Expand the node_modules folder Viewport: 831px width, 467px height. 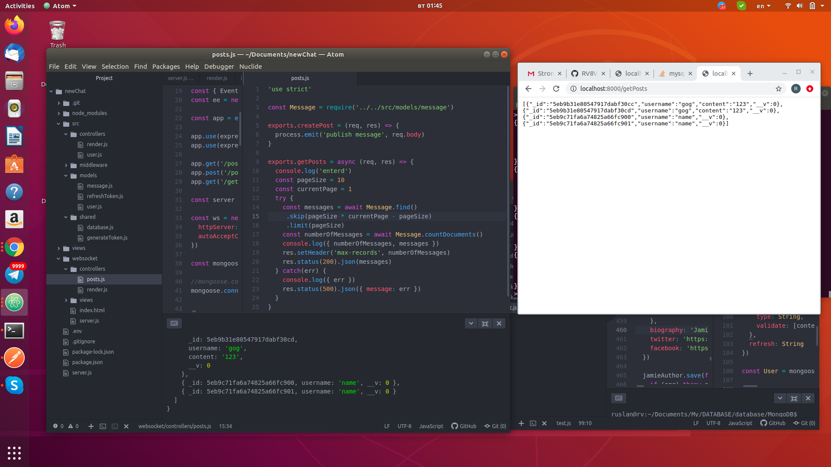(58, 113)
